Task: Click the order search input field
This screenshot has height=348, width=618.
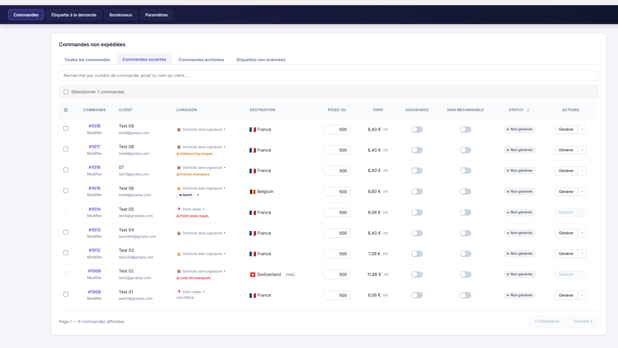Action: coord(329,75)
